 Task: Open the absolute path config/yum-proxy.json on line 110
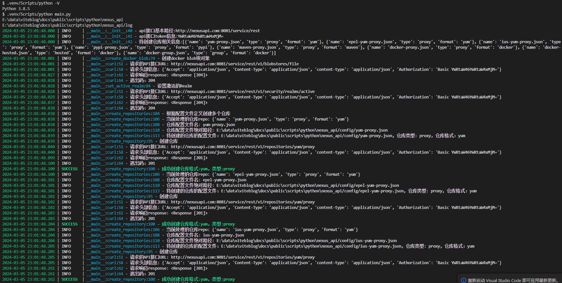tap(302, 130)
